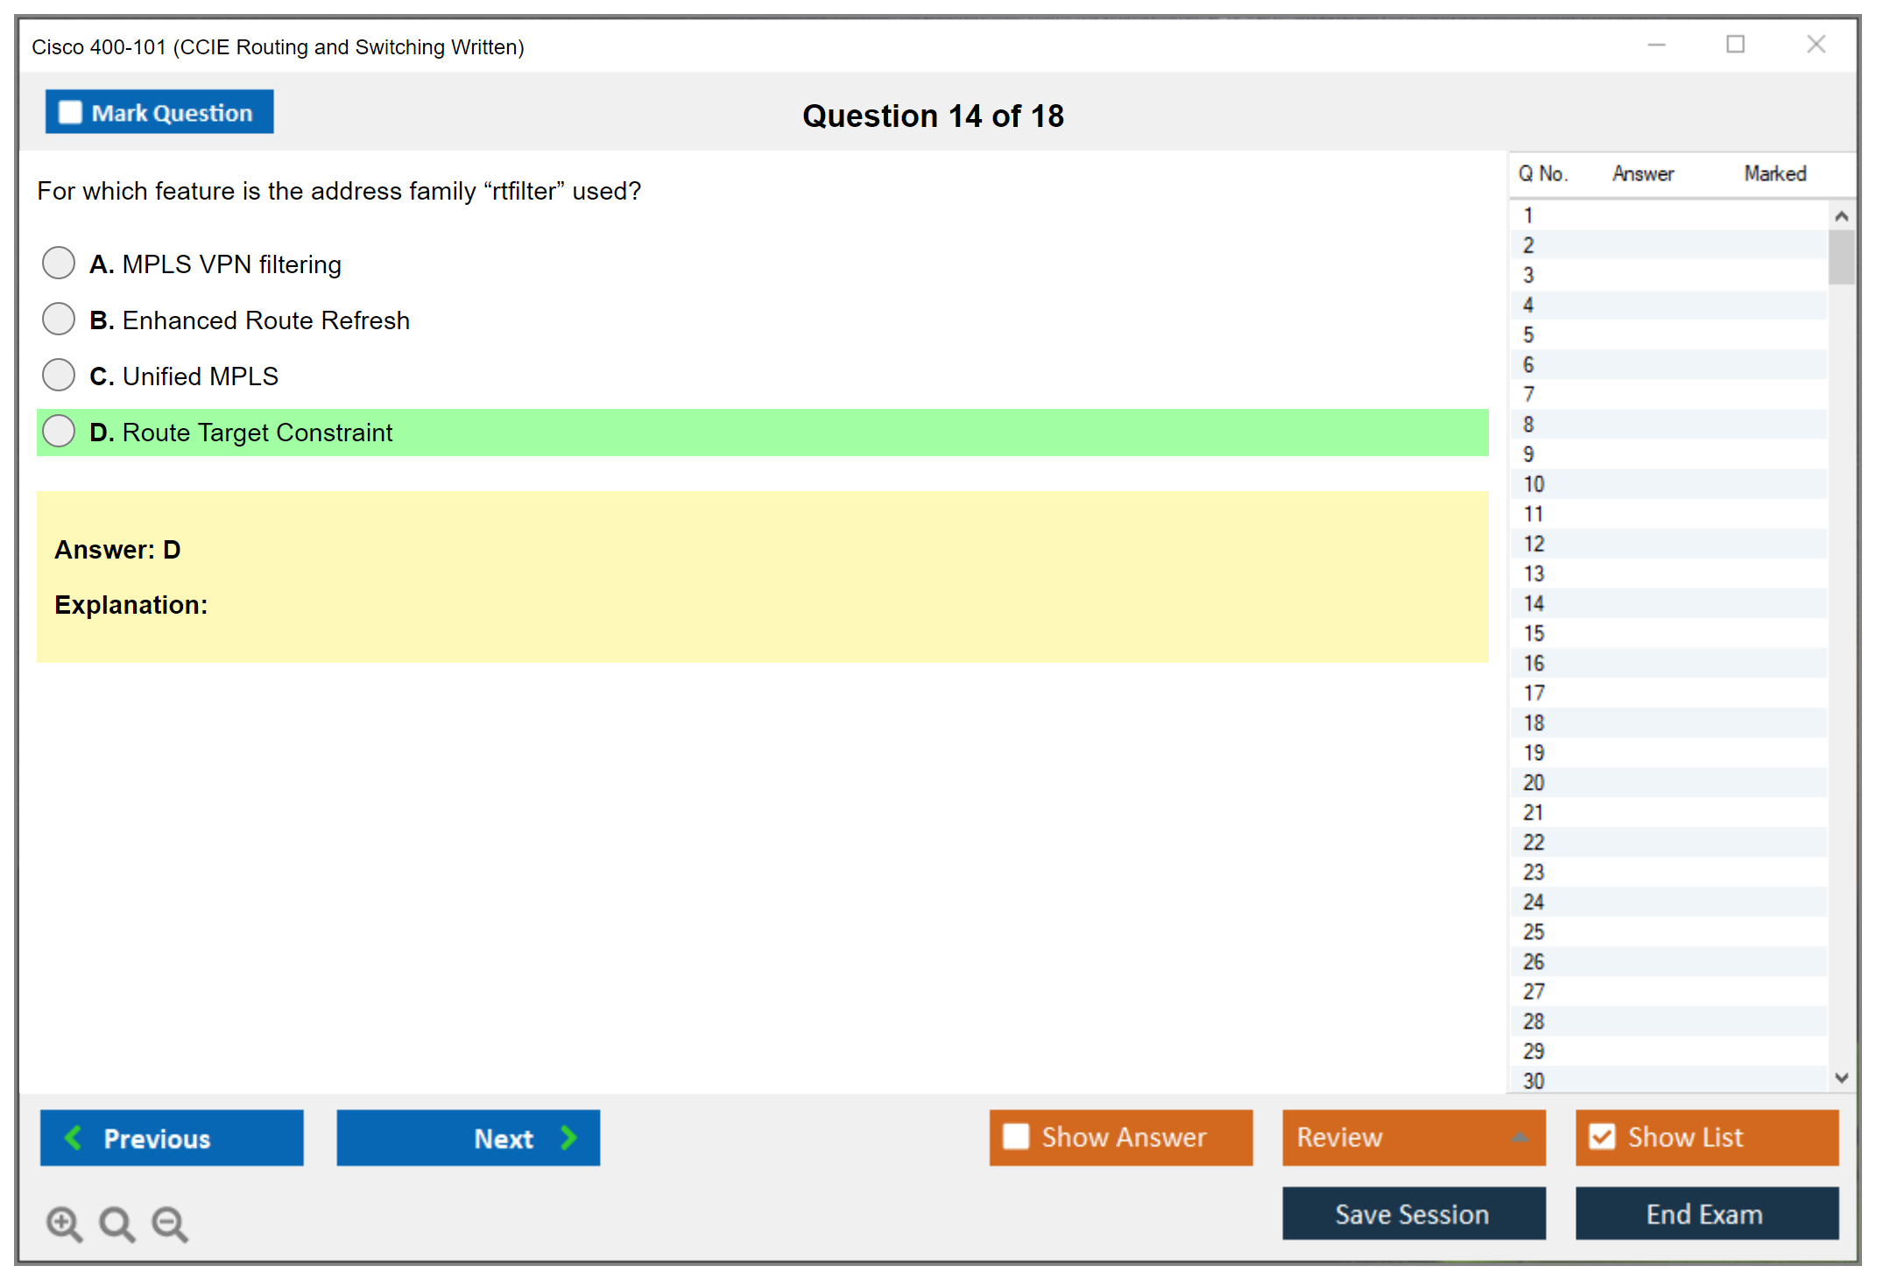This screenshot has width=1883, height=1287.
Task: Click the green left arrow on Previous
Action: tap(74, 1137)
